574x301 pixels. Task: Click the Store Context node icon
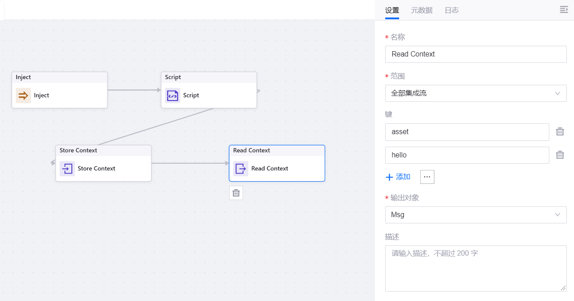point(67,169)
